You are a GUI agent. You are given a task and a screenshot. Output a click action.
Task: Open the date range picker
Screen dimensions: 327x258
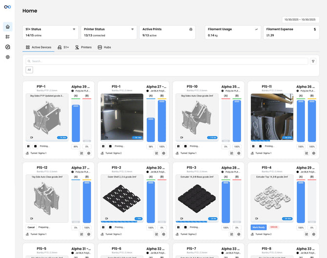click(x=301, y=20)
